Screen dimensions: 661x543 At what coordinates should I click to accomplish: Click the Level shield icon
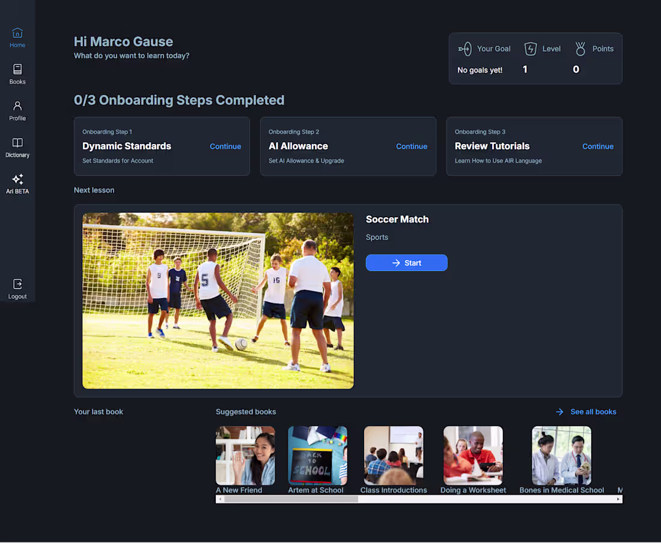point(531,49)
